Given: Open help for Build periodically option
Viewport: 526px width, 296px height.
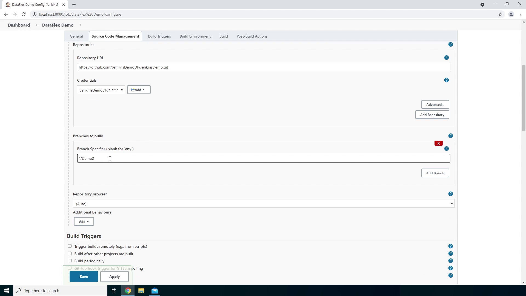Looking at the screenshot, I should tap(450, 261).
